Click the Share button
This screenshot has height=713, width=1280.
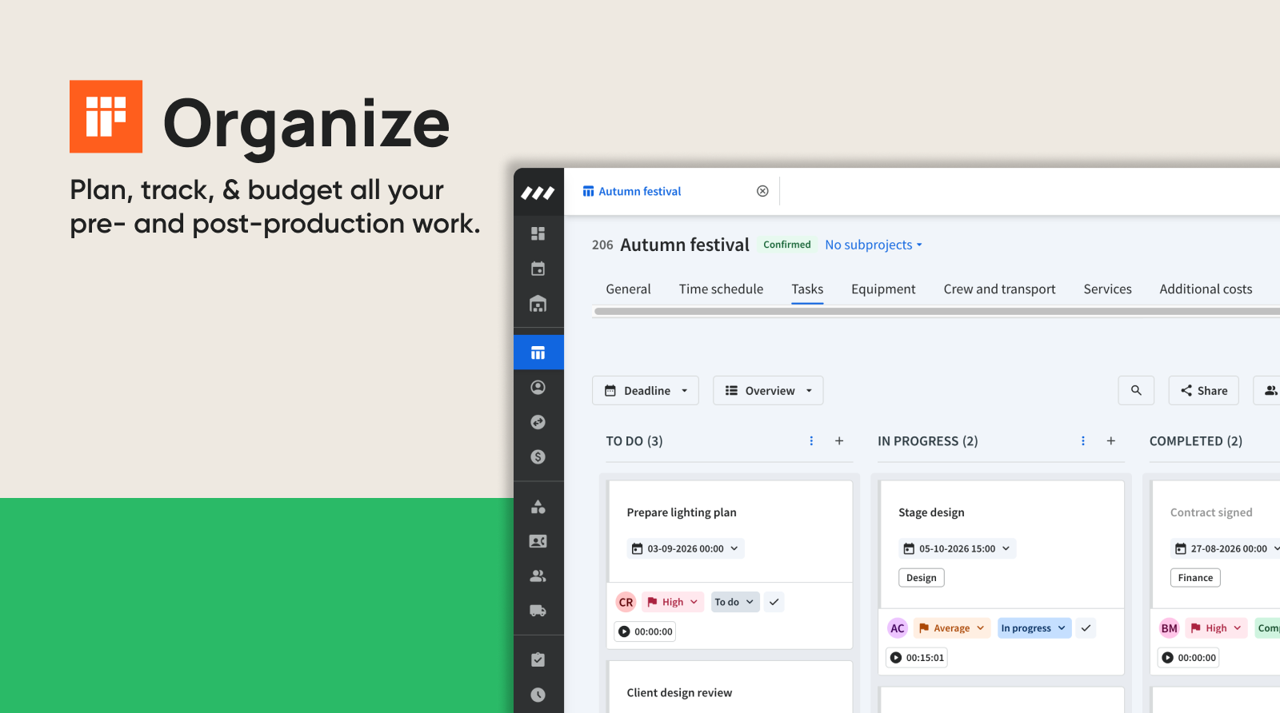click(1204, 390)
